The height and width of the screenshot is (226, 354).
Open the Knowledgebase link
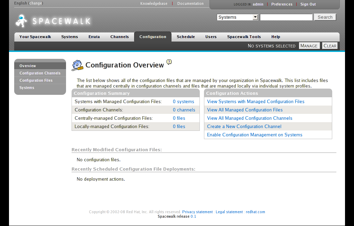click(154, 3)
